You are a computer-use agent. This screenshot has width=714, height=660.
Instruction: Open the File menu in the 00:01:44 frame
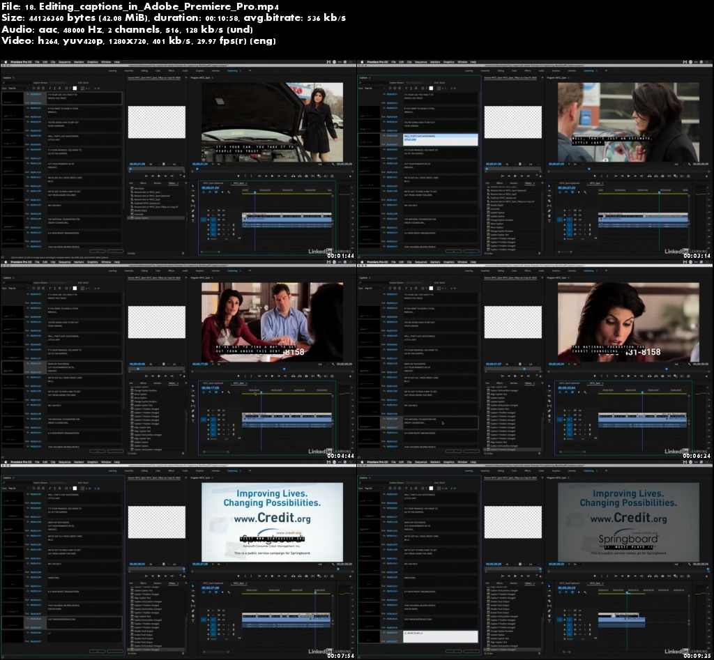[x=37, y=62]
